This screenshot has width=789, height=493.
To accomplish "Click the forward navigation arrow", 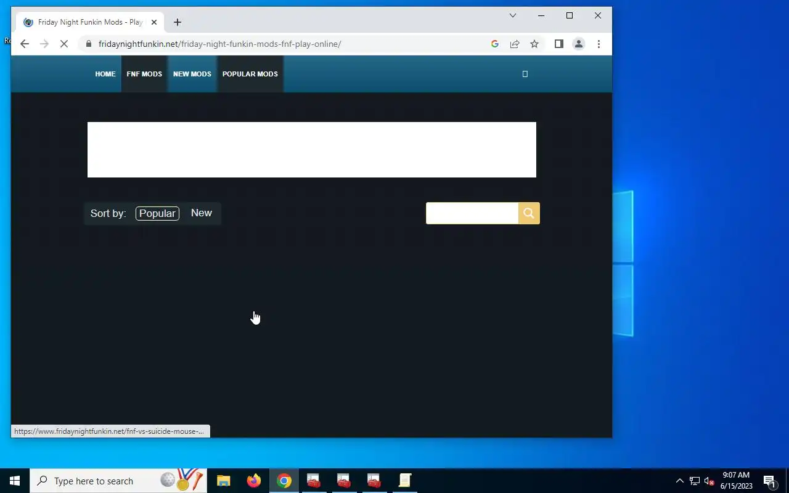I will (44, 44).
